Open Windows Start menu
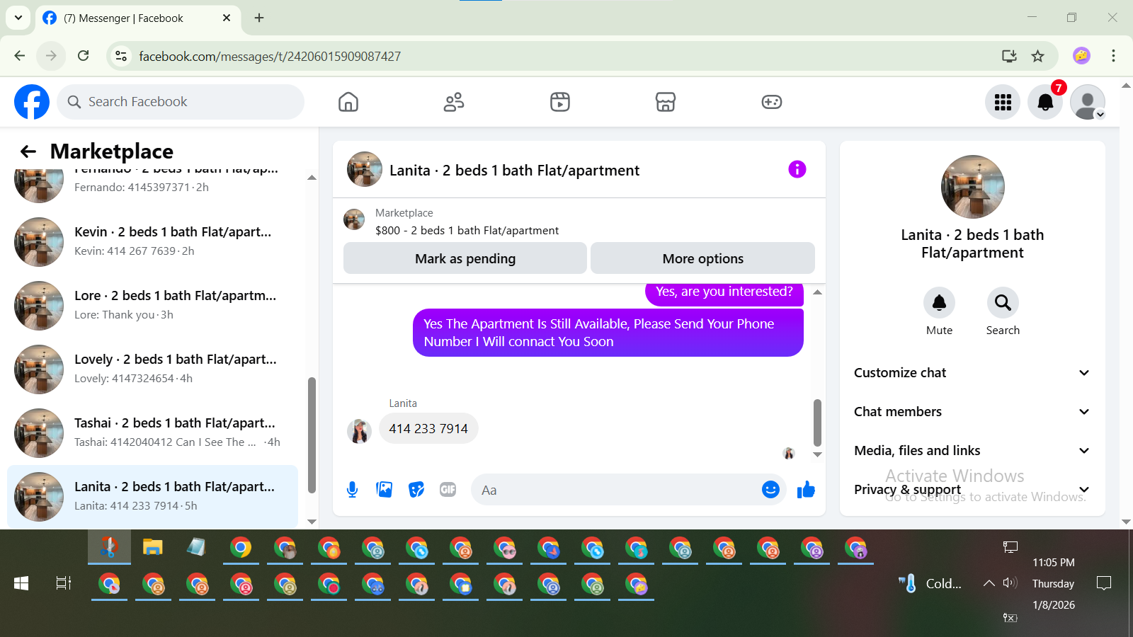Image resolution: width=1133 pixels, height=637 pixels. 21,583
